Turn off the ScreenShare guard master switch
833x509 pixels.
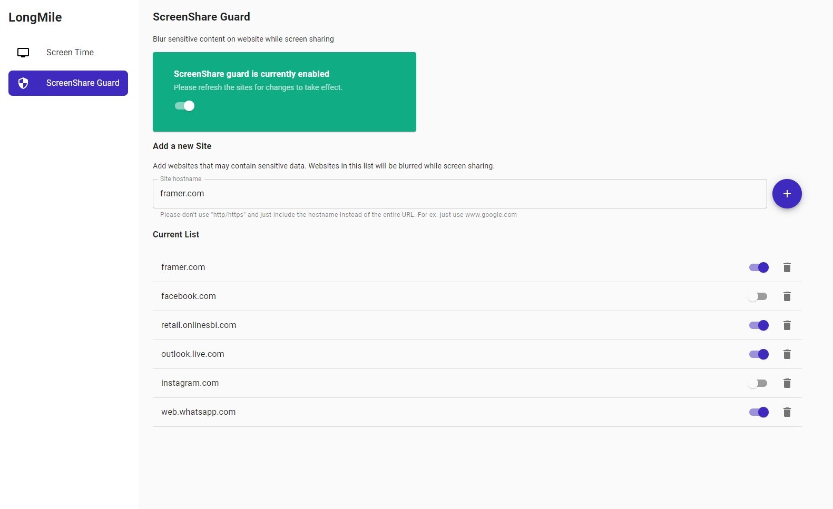click(x=184, y=106)
